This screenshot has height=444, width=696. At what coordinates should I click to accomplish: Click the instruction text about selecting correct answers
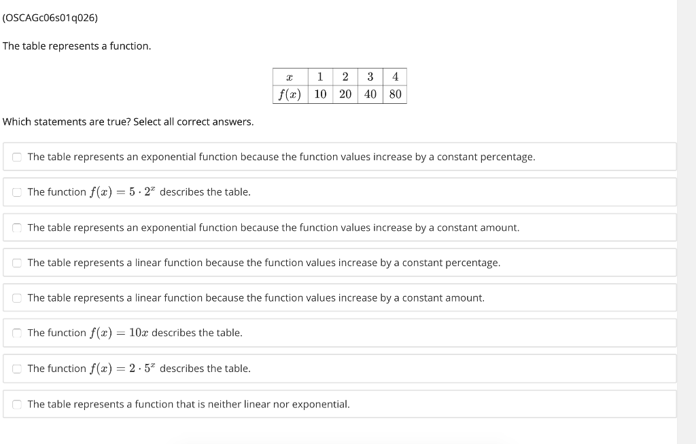click(x=128, y=122)
